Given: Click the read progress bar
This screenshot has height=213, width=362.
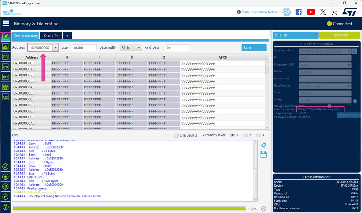Looking at the screenshot, I should pos(129,209).
